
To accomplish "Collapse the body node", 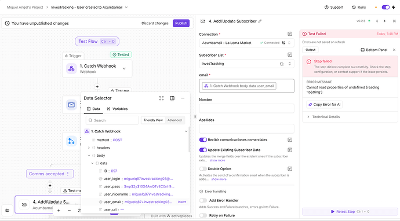I will click(89, 156).
